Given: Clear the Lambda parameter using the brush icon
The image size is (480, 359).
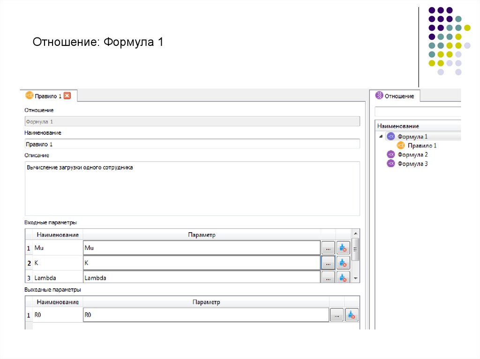Looking at the screenshot, I should pyautogui.click(x=343, y=278).
